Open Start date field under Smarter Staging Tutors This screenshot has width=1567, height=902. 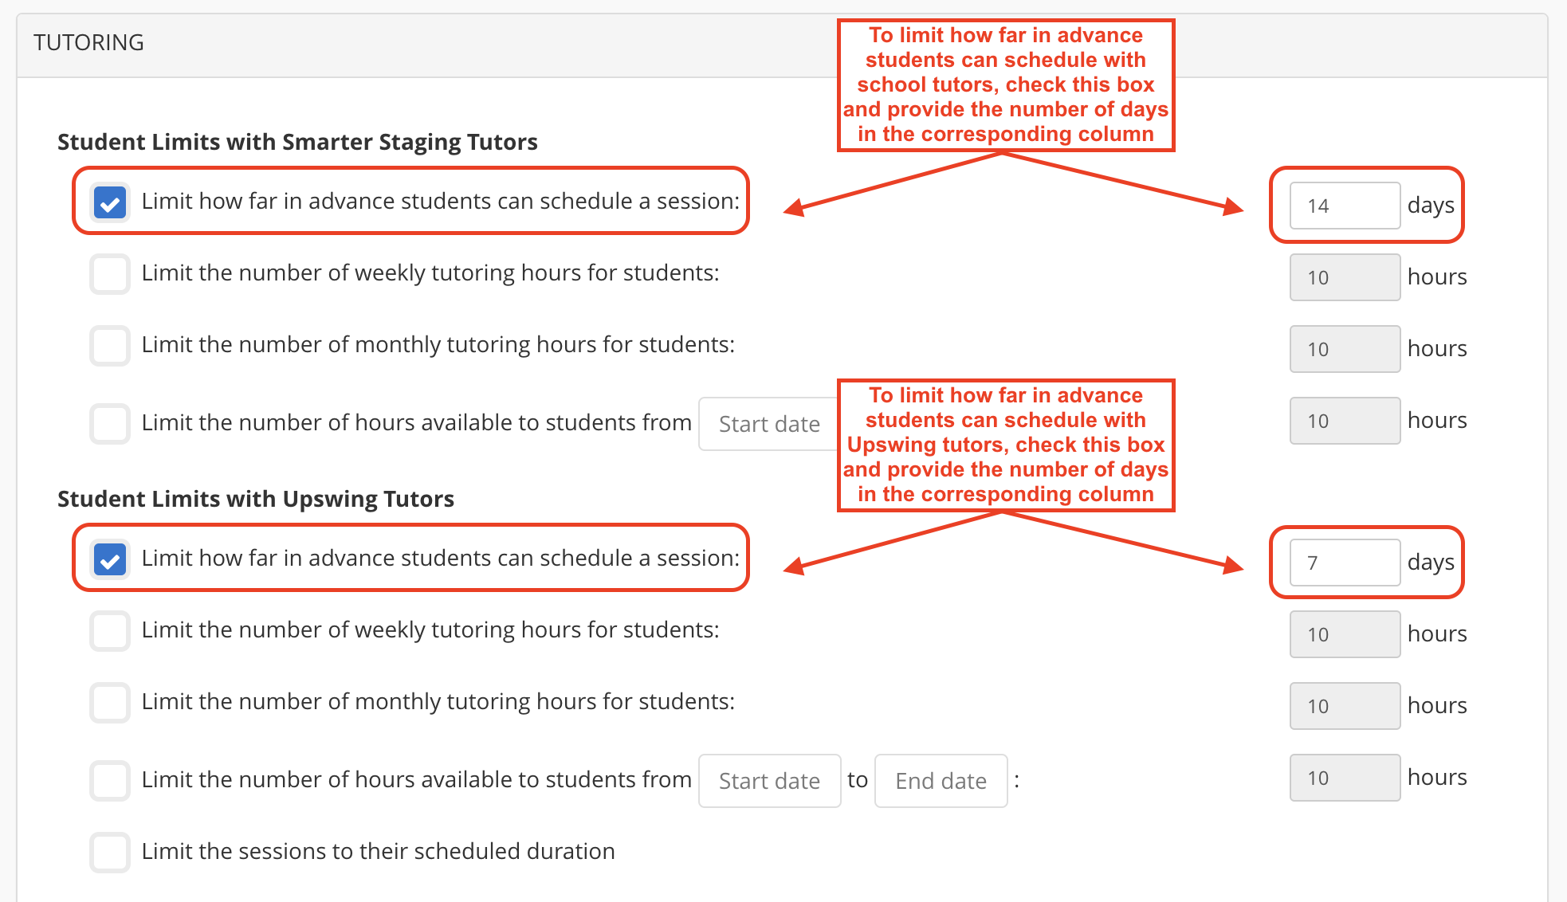pos(768,424)
